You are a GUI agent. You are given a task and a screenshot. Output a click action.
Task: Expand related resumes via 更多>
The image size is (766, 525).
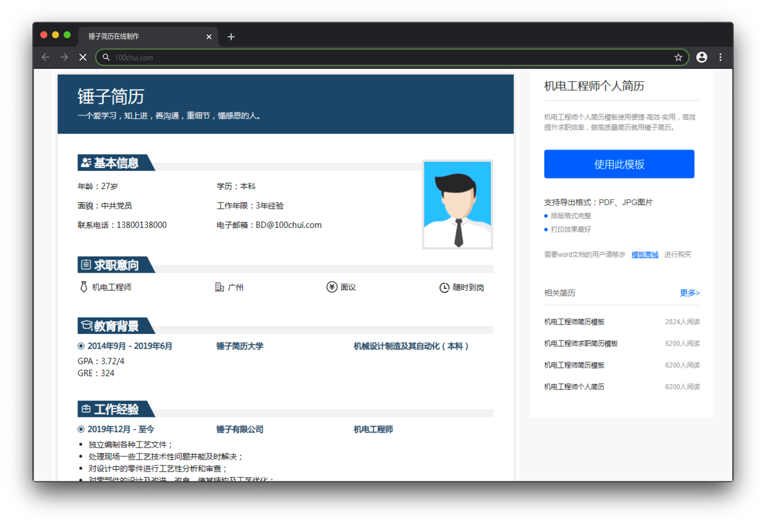click(689, 293)
